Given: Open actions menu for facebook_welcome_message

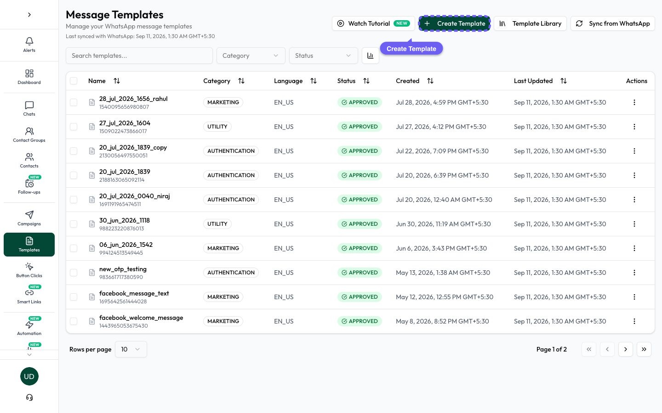Looking at the screenshot, I should 634,321.
